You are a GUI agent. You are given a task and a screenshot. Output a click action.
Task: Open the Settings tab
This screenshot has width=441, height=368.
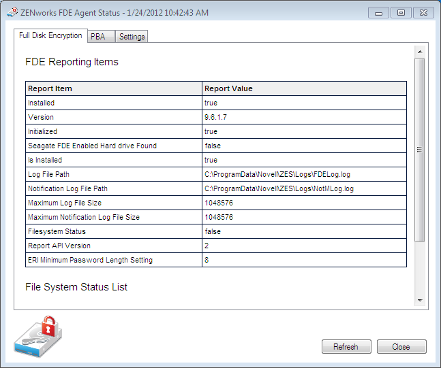tap(132, 37)
